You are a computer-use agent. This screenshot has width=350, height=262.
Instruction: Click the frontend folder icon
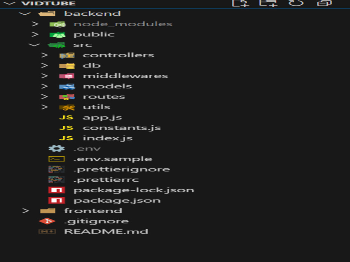pos(48,211)
